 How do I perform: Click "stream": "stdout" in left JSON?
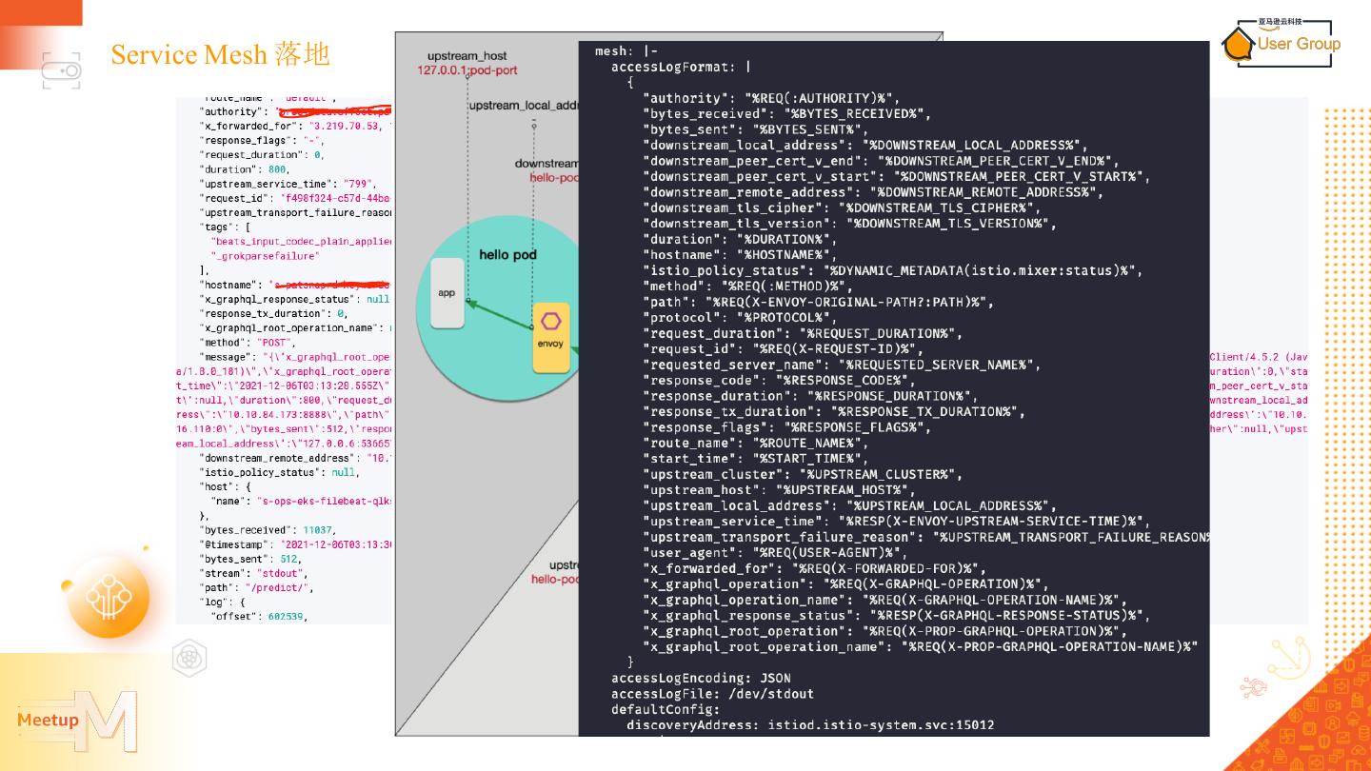(254, 573)
